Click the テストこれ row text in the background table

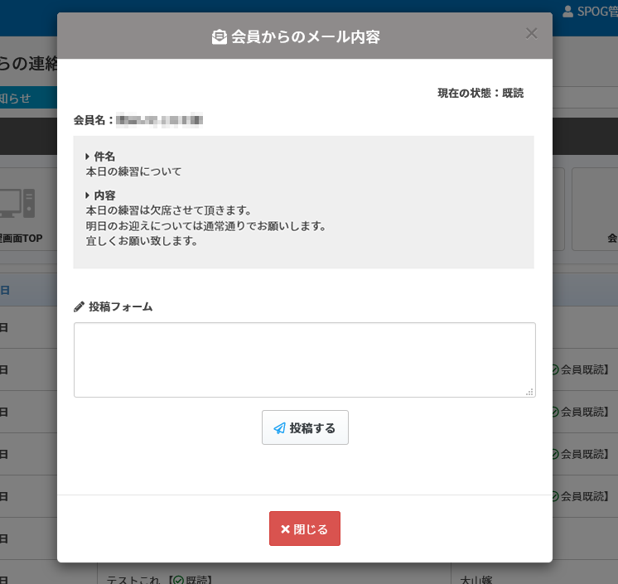[x=133, y=579]
